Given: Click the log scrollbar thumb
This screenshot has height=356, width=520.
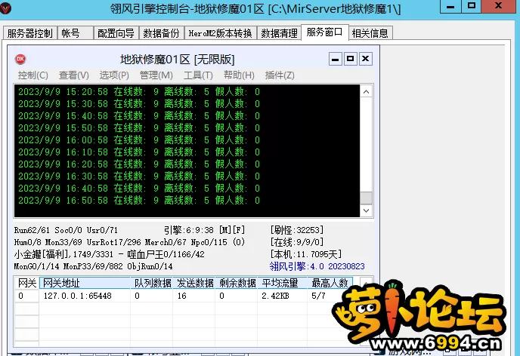Looking at the screenshot, I should coord(366,198).
